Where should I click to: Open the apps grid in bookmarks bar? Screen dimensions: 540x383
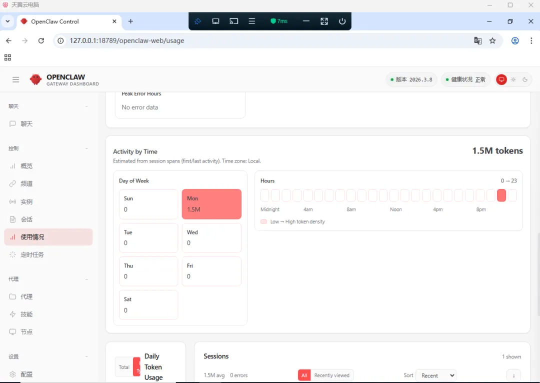(7, 57)
